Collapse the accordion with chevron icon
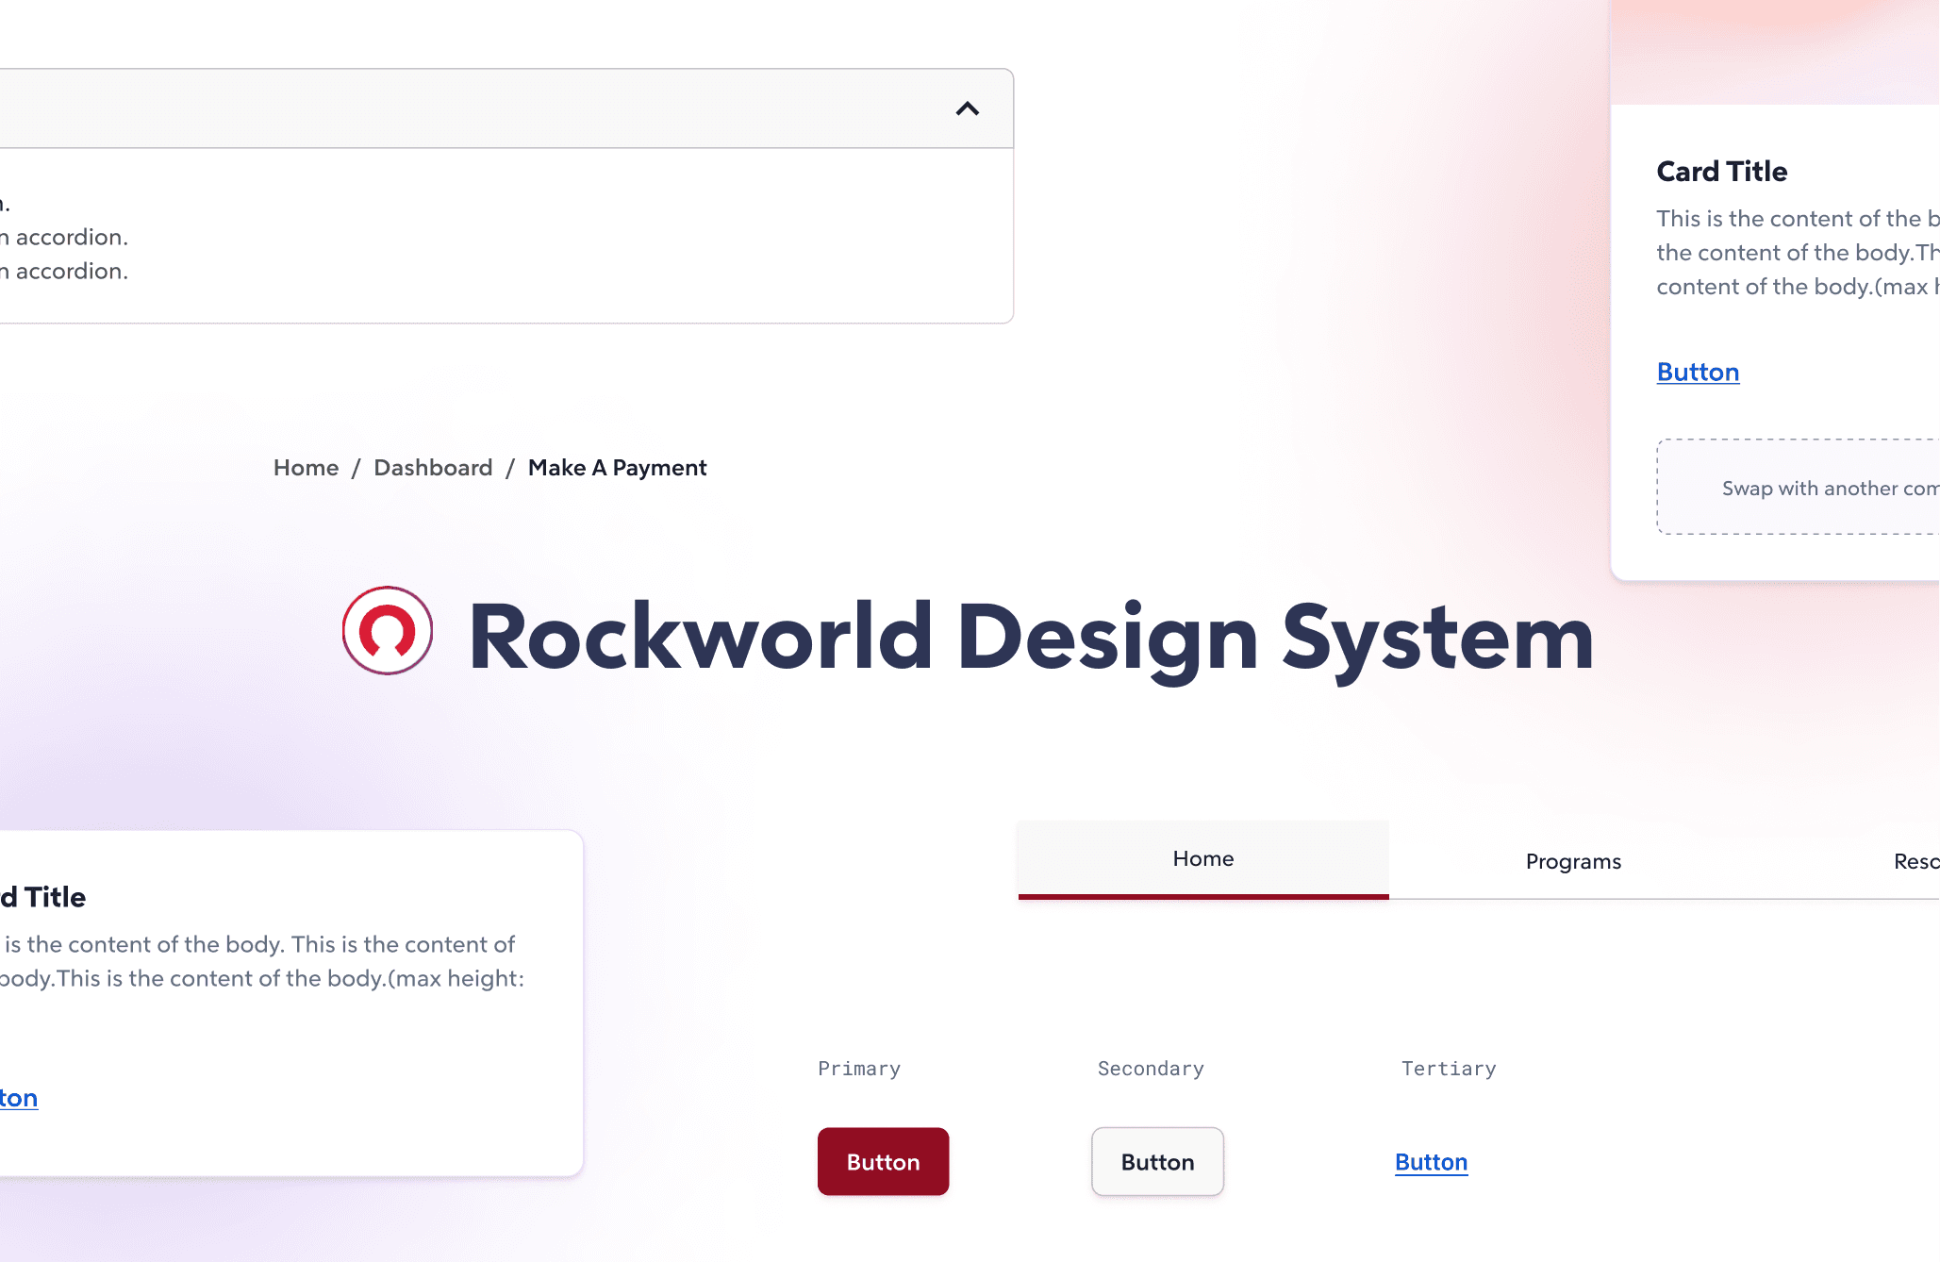Screen dimensions: 1940x1262 pyautogui.click(x=967, y=109)
